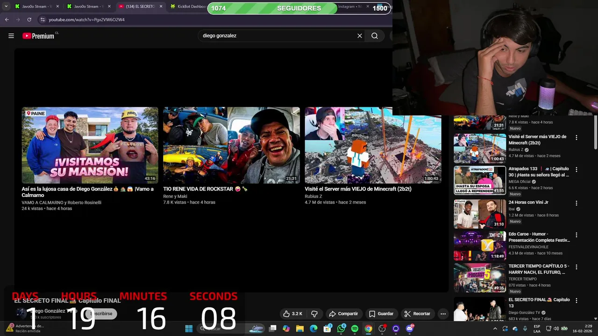598x336 pixels.
Task: Open Edo Caroe Humor sidebar thumbnail
Action: point(480,245)
